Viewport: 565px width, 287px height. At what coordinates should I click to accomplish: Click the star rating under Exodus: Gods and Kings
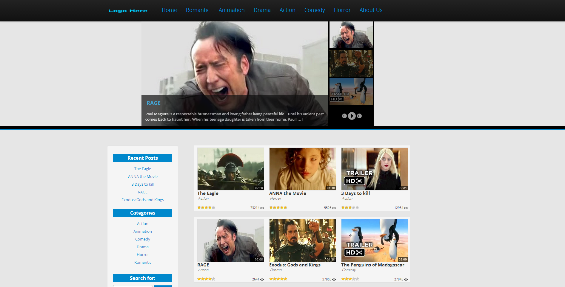(278, 279)
